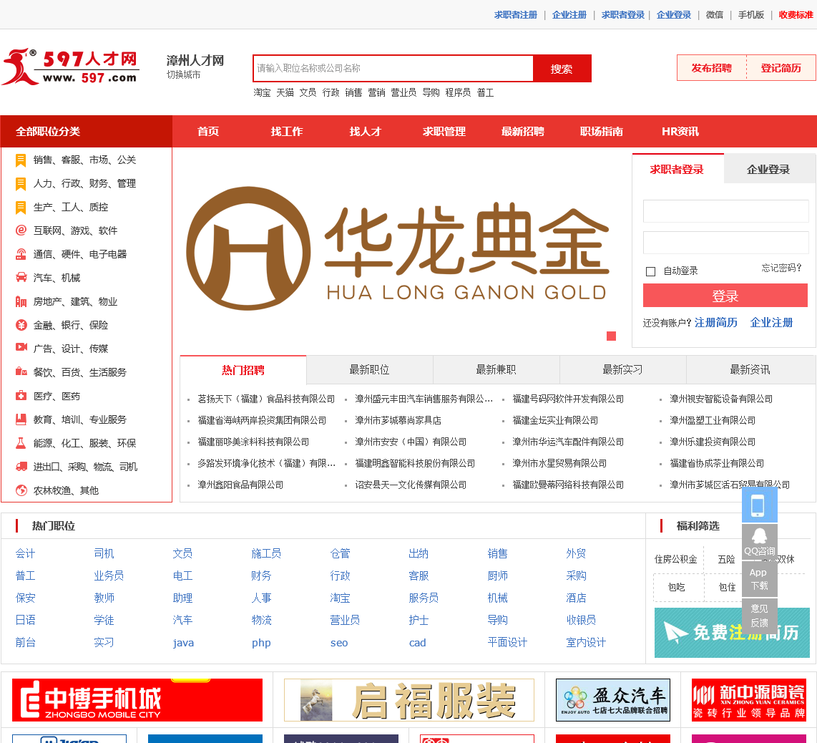Click the 教育、培训 category book icon
Screen dimensions: 817x743
click(x=21, y=419)
